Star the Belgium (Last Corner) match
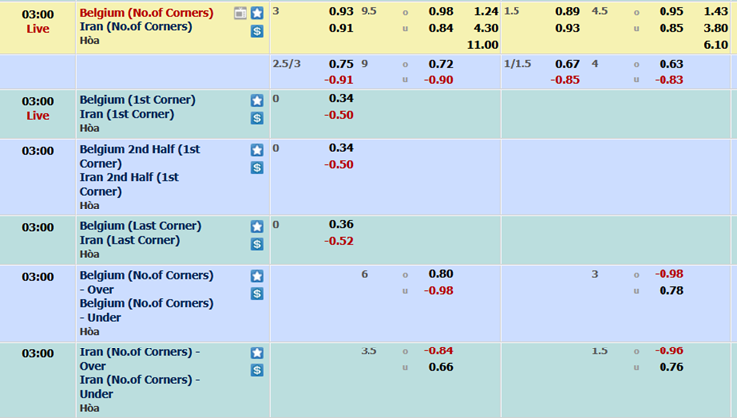 click(x=257, y=226)
